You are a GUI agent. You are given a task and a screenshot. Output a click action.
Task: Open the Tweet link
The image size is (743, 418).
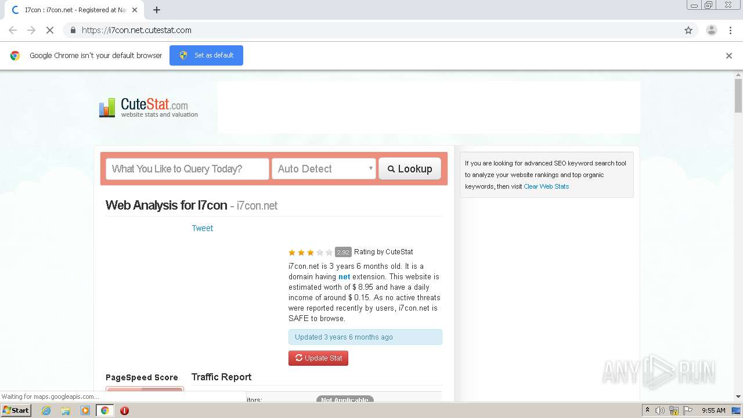pos(202,228)
